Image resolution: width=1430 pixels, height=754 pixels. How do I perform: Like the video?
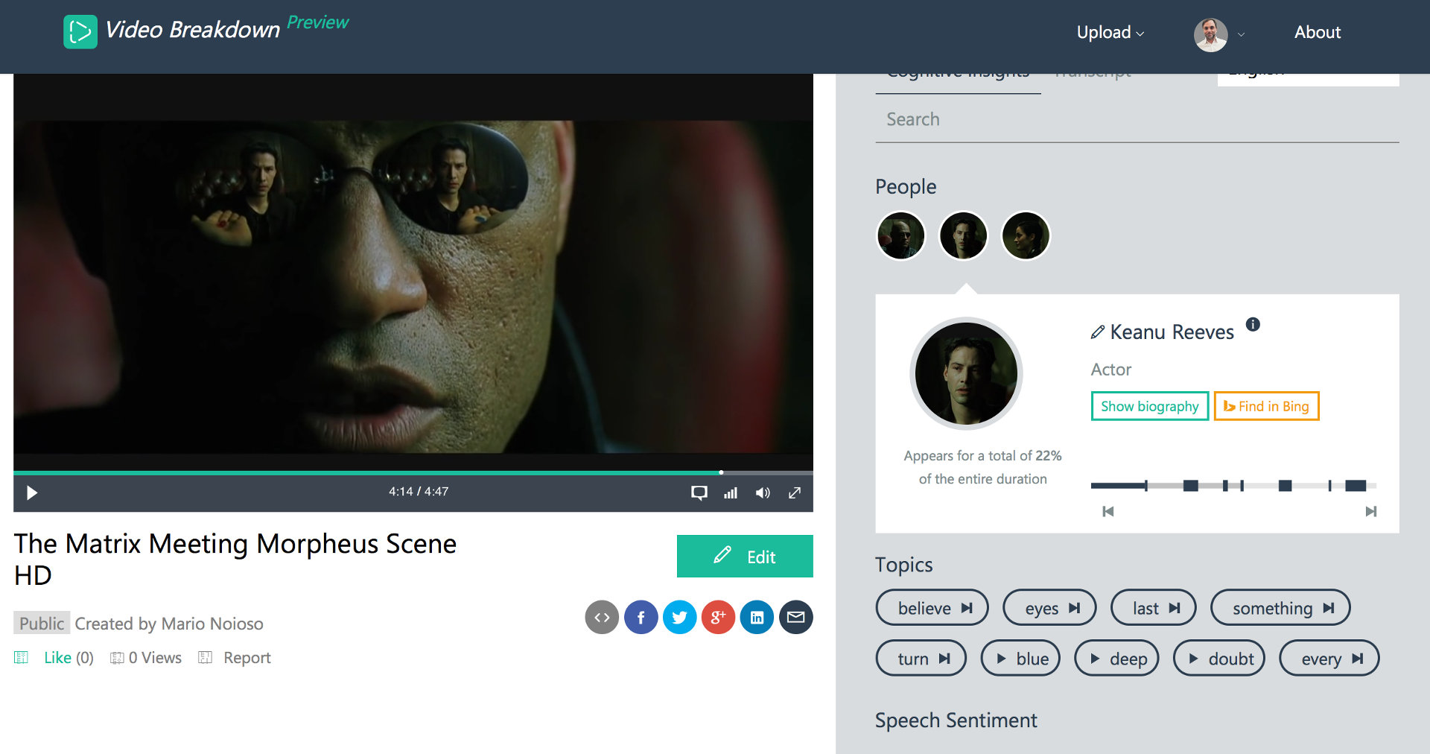point(57,658)
